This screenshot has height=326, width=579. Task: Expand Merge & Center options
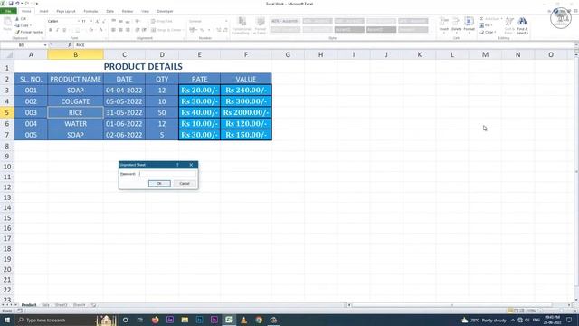[183, 30]
